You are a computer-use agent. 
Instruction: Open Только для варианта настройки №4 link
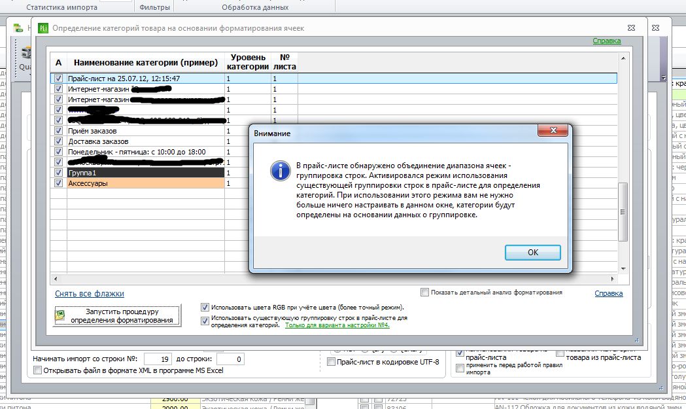tap(337, 325)
